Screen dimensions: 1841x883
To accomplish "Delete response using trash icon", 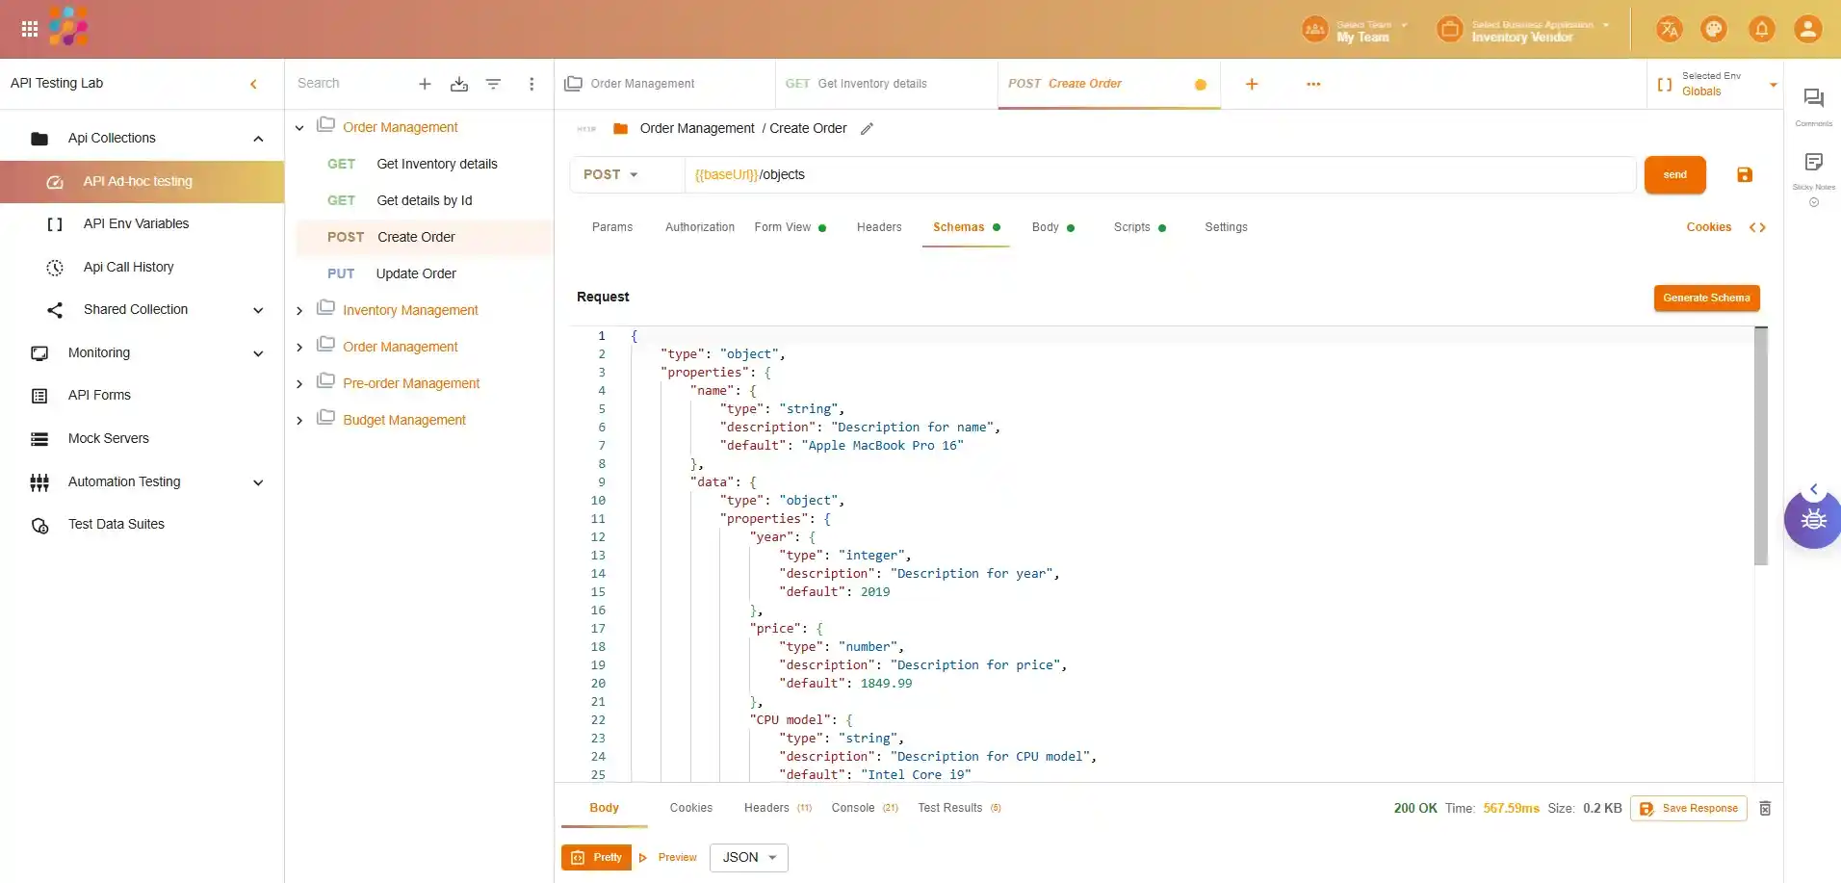I will click(x=1765, y=809).
